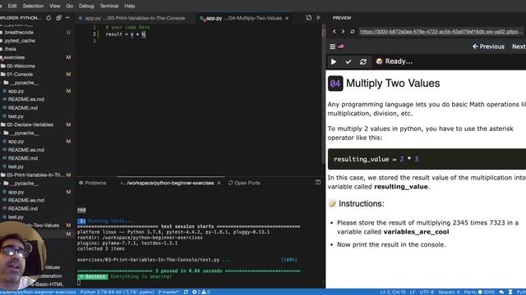Close the 04-Multiply-Two-Values editor tab

coord(287,18)
